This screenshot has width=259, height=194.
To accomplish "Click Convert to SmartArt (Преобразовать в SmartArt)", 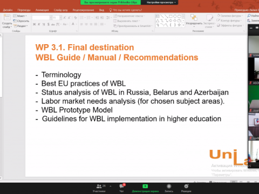I will 133,26.
